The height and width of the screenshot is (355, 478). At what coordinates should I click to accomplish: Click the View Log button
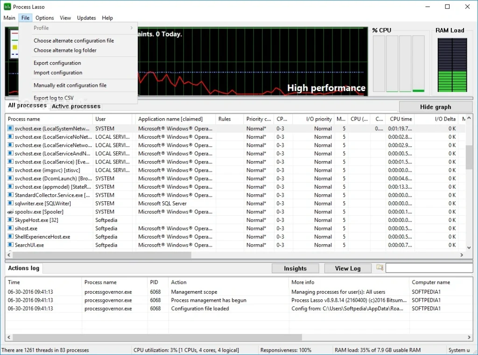pos(347,268)
